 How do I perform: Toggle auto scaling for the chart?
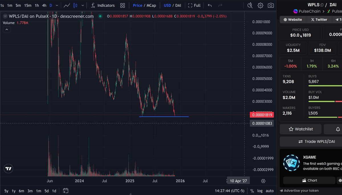(x=269, y=191)
